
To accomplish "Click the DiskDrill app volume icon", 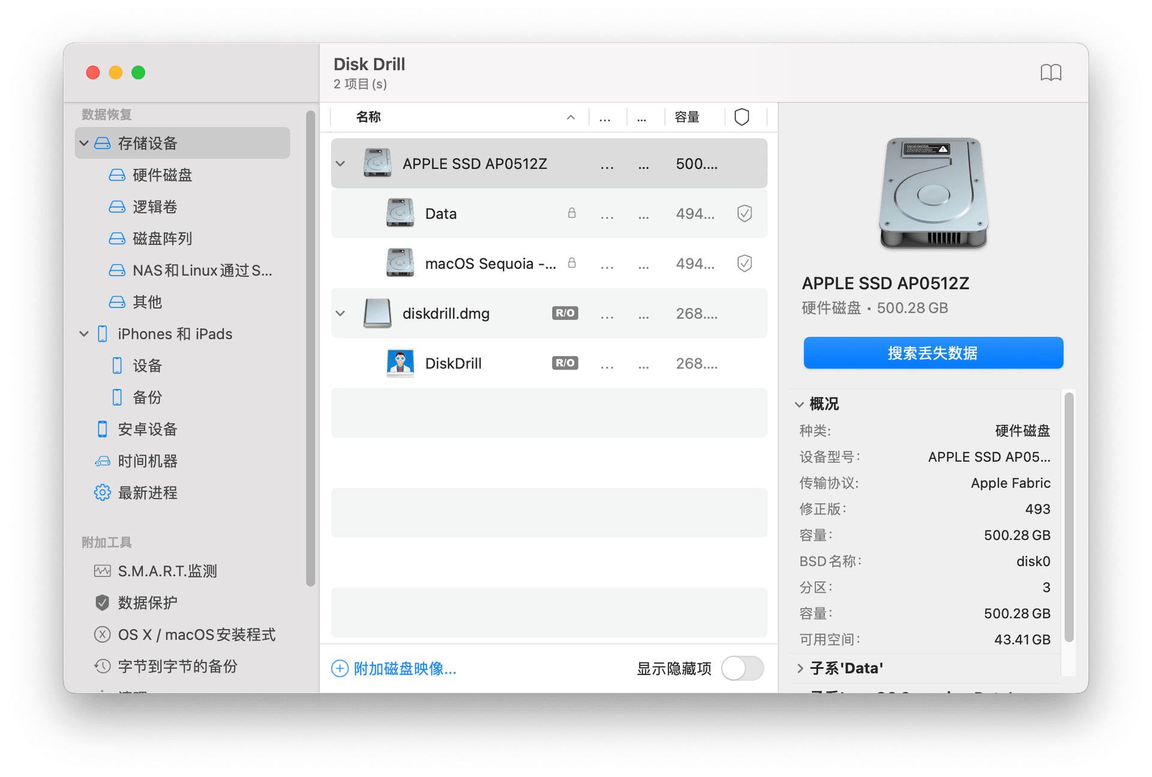I will (400, 363).
